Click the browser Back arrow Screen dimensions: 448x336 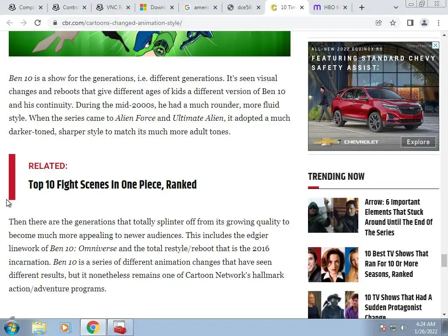point(10,23)
